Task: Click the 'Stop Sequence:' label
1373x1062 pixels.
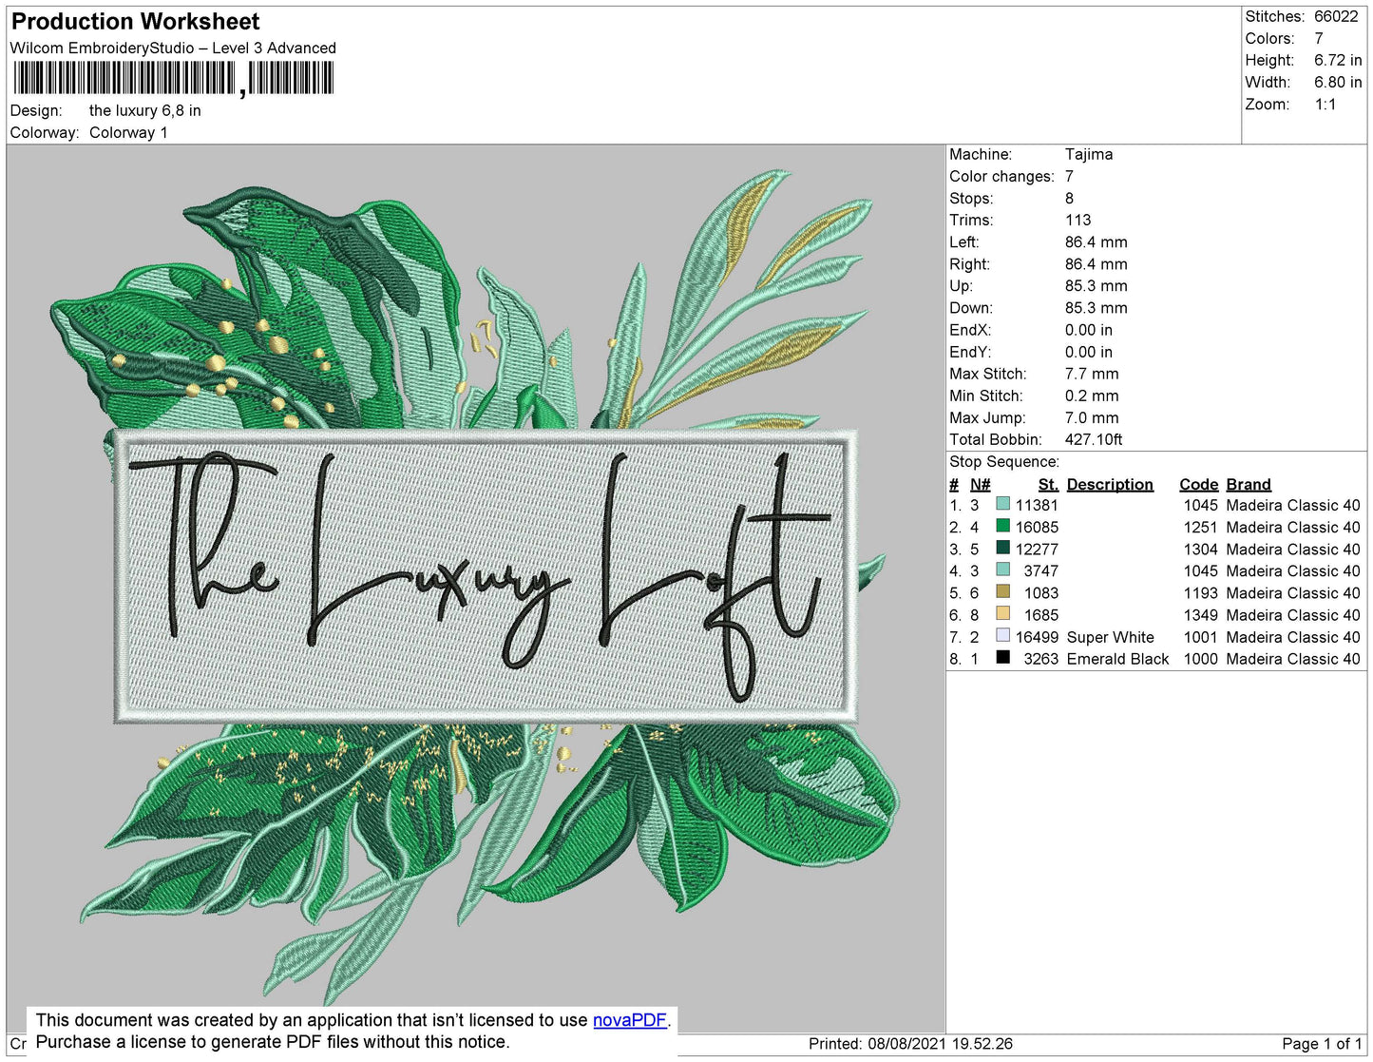Action: (1004, 461)
